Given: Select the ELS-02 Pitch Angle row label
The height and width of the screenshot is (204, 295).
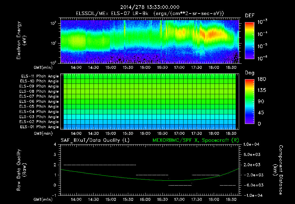Looking at the screenshot, I should [39, 122].
